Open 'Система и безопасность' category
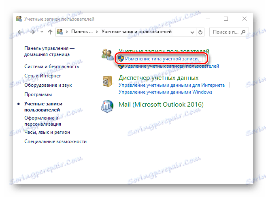 pos(51,66)
